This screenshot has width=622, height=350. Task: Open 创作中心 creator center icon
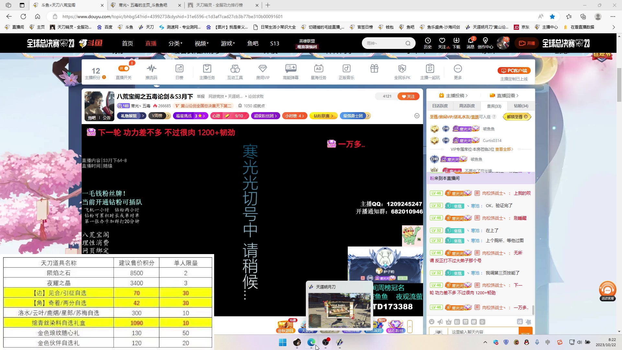pyautogui.click(x=485, y=43)
